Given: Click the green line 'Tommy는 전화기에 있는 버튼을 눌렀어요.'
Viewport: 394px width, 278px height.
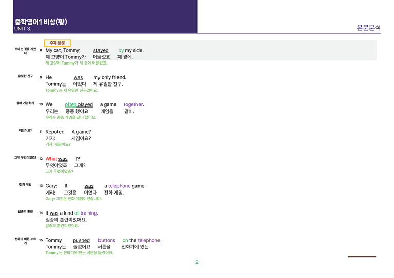Looking at the screenshot, I should [79, 253].
